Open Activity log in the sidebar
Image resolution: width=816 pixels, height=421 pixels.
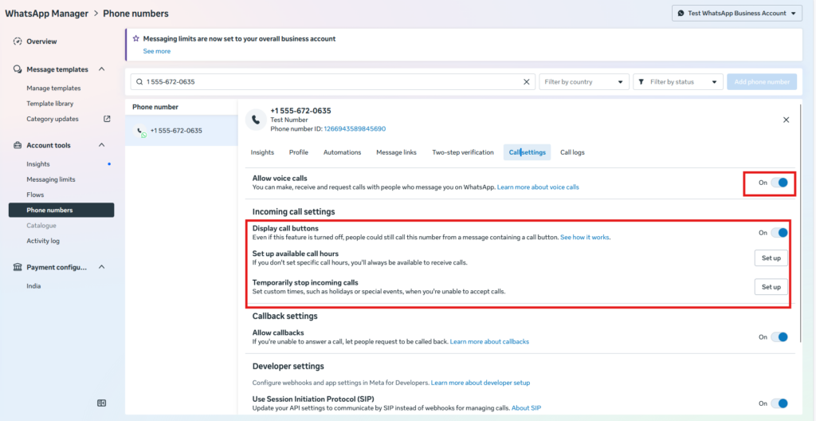tap(43, 241)
